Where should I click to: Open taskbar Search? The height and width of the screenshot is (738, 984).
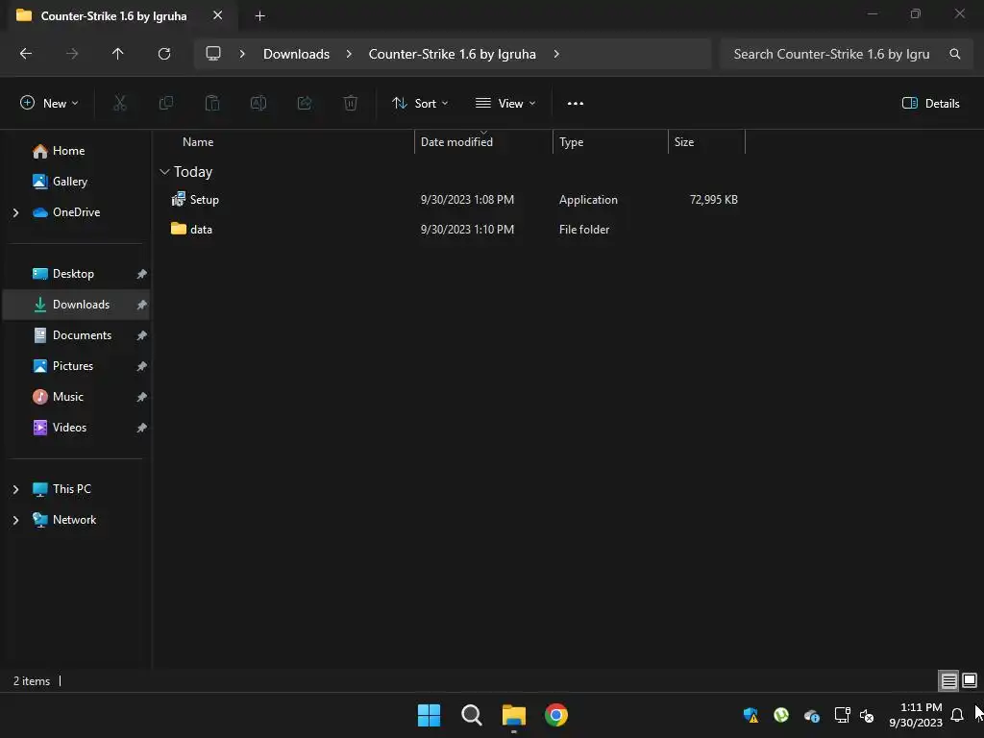click(x=471, y=715)
